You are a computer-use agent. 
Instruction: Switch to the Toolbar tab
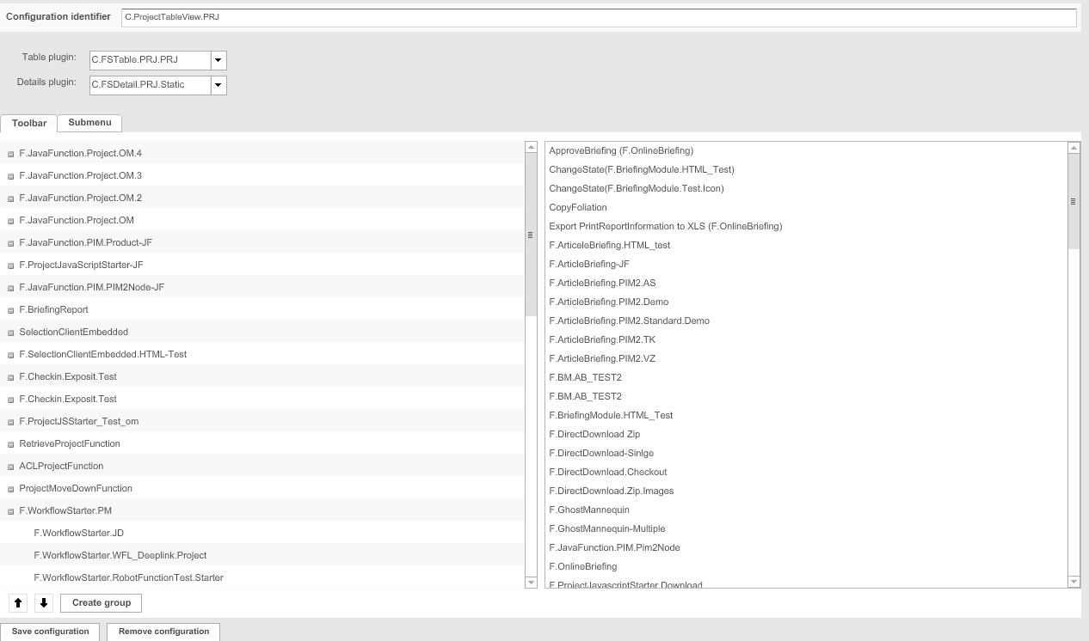pos(28,123)
